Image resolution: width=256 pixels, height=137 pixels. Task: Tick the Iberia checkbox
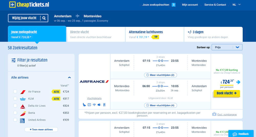coord(15,112)
